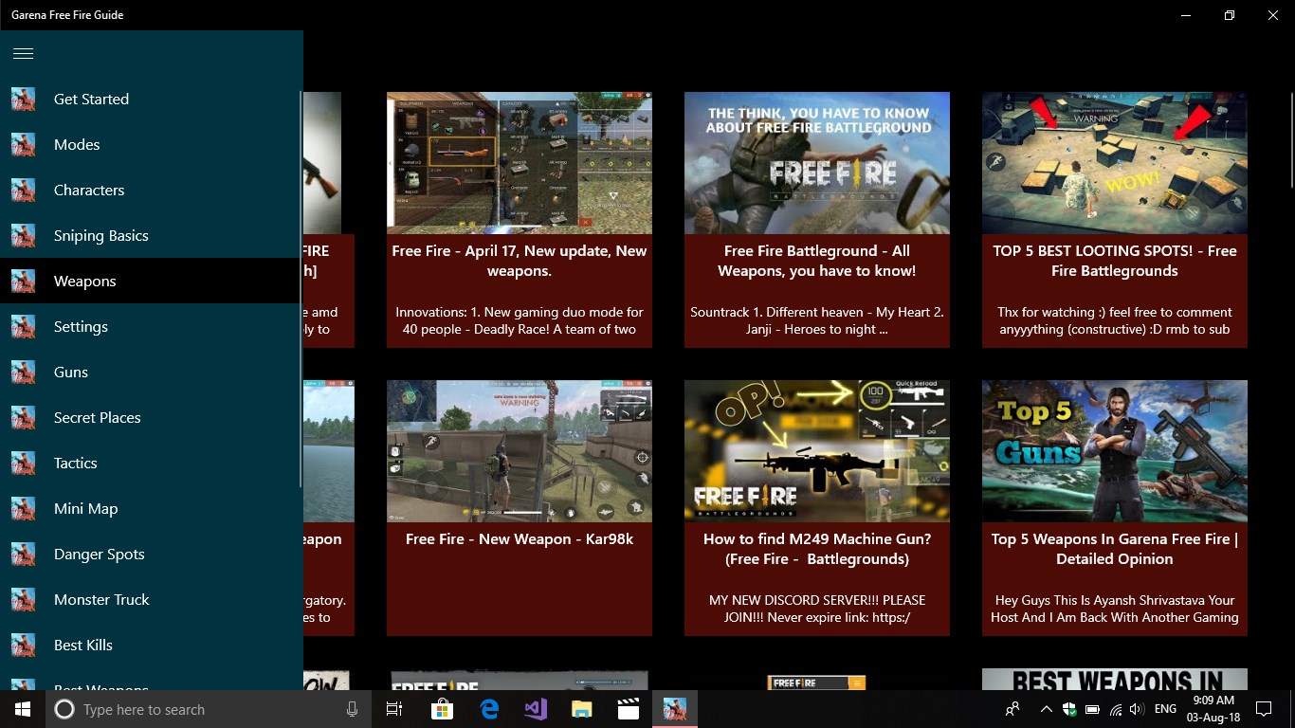Click the taskbar search microphone icon
The image size is (1295, 728).
353,709
